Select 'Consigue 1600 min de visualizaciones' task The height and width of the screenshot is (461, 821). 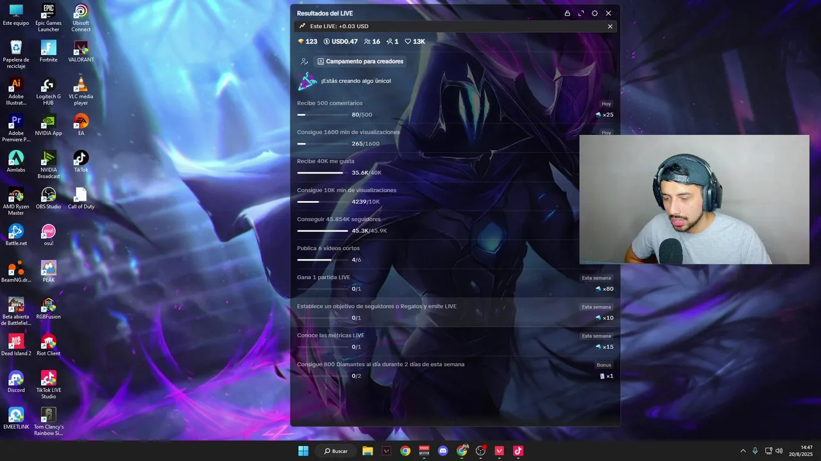pyautogui.click(x=455, y=138)
